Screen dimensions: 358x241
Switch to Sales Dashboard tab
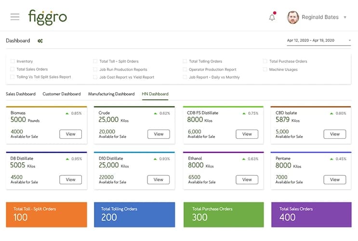pyautogui.click(x=21, y=94)
